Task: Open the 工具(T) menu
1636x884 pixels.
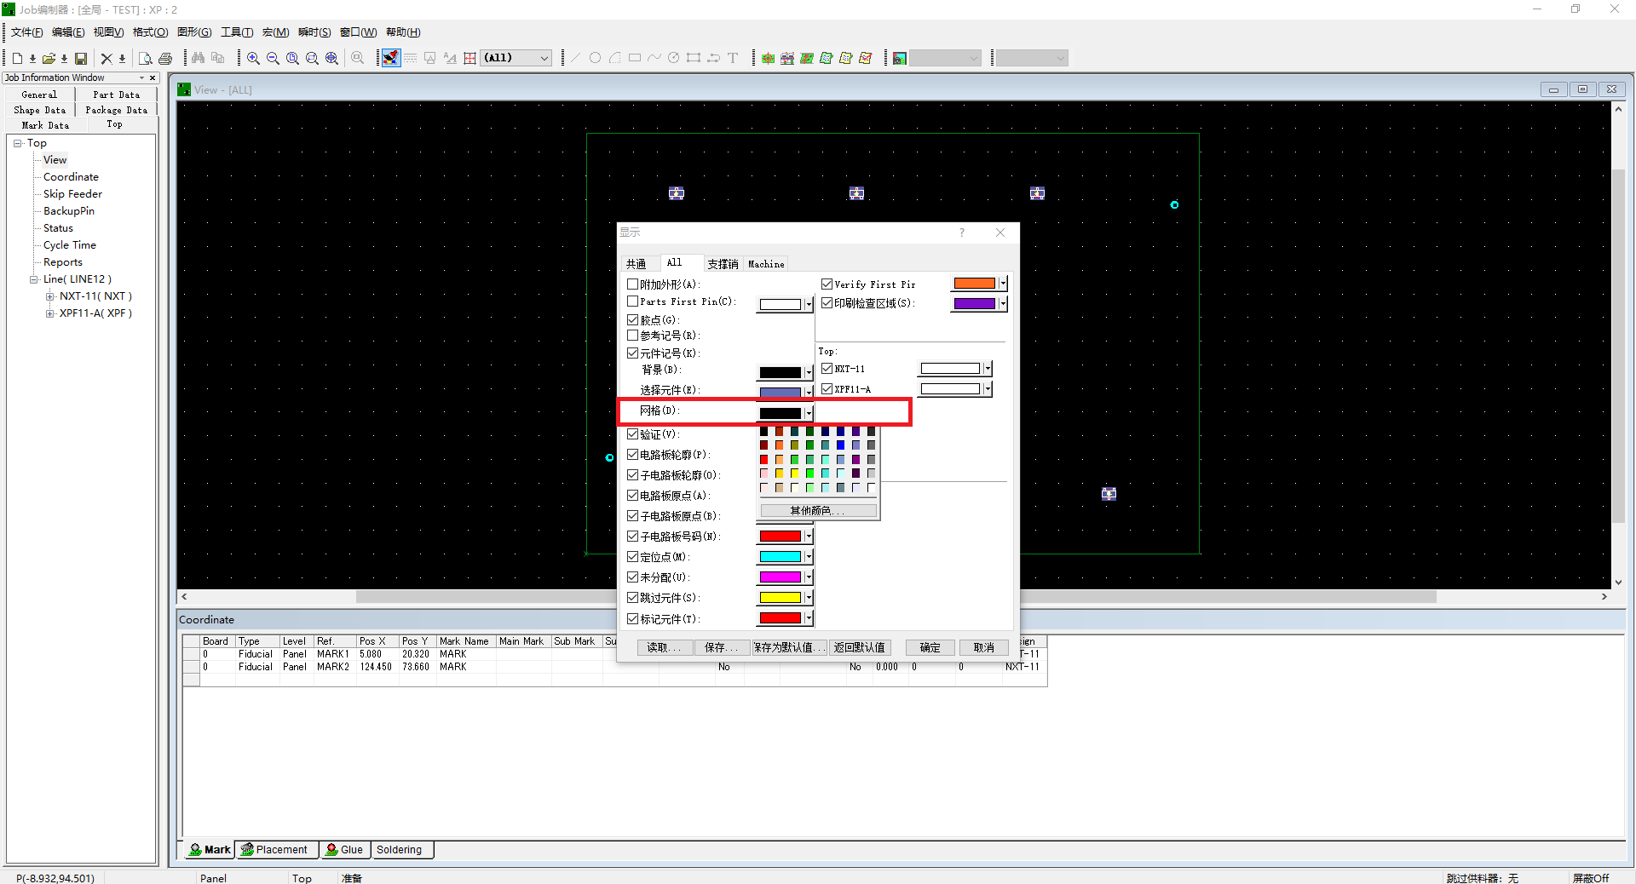Action: point(236,32)
